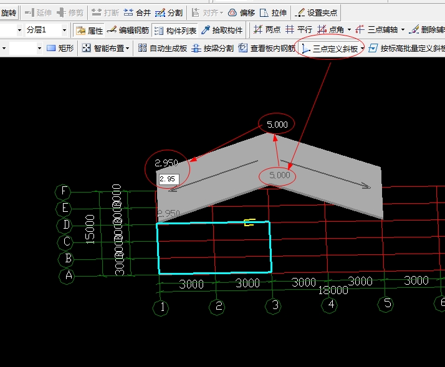Click the yellow marker on the slab edge

tap(249, 222)
